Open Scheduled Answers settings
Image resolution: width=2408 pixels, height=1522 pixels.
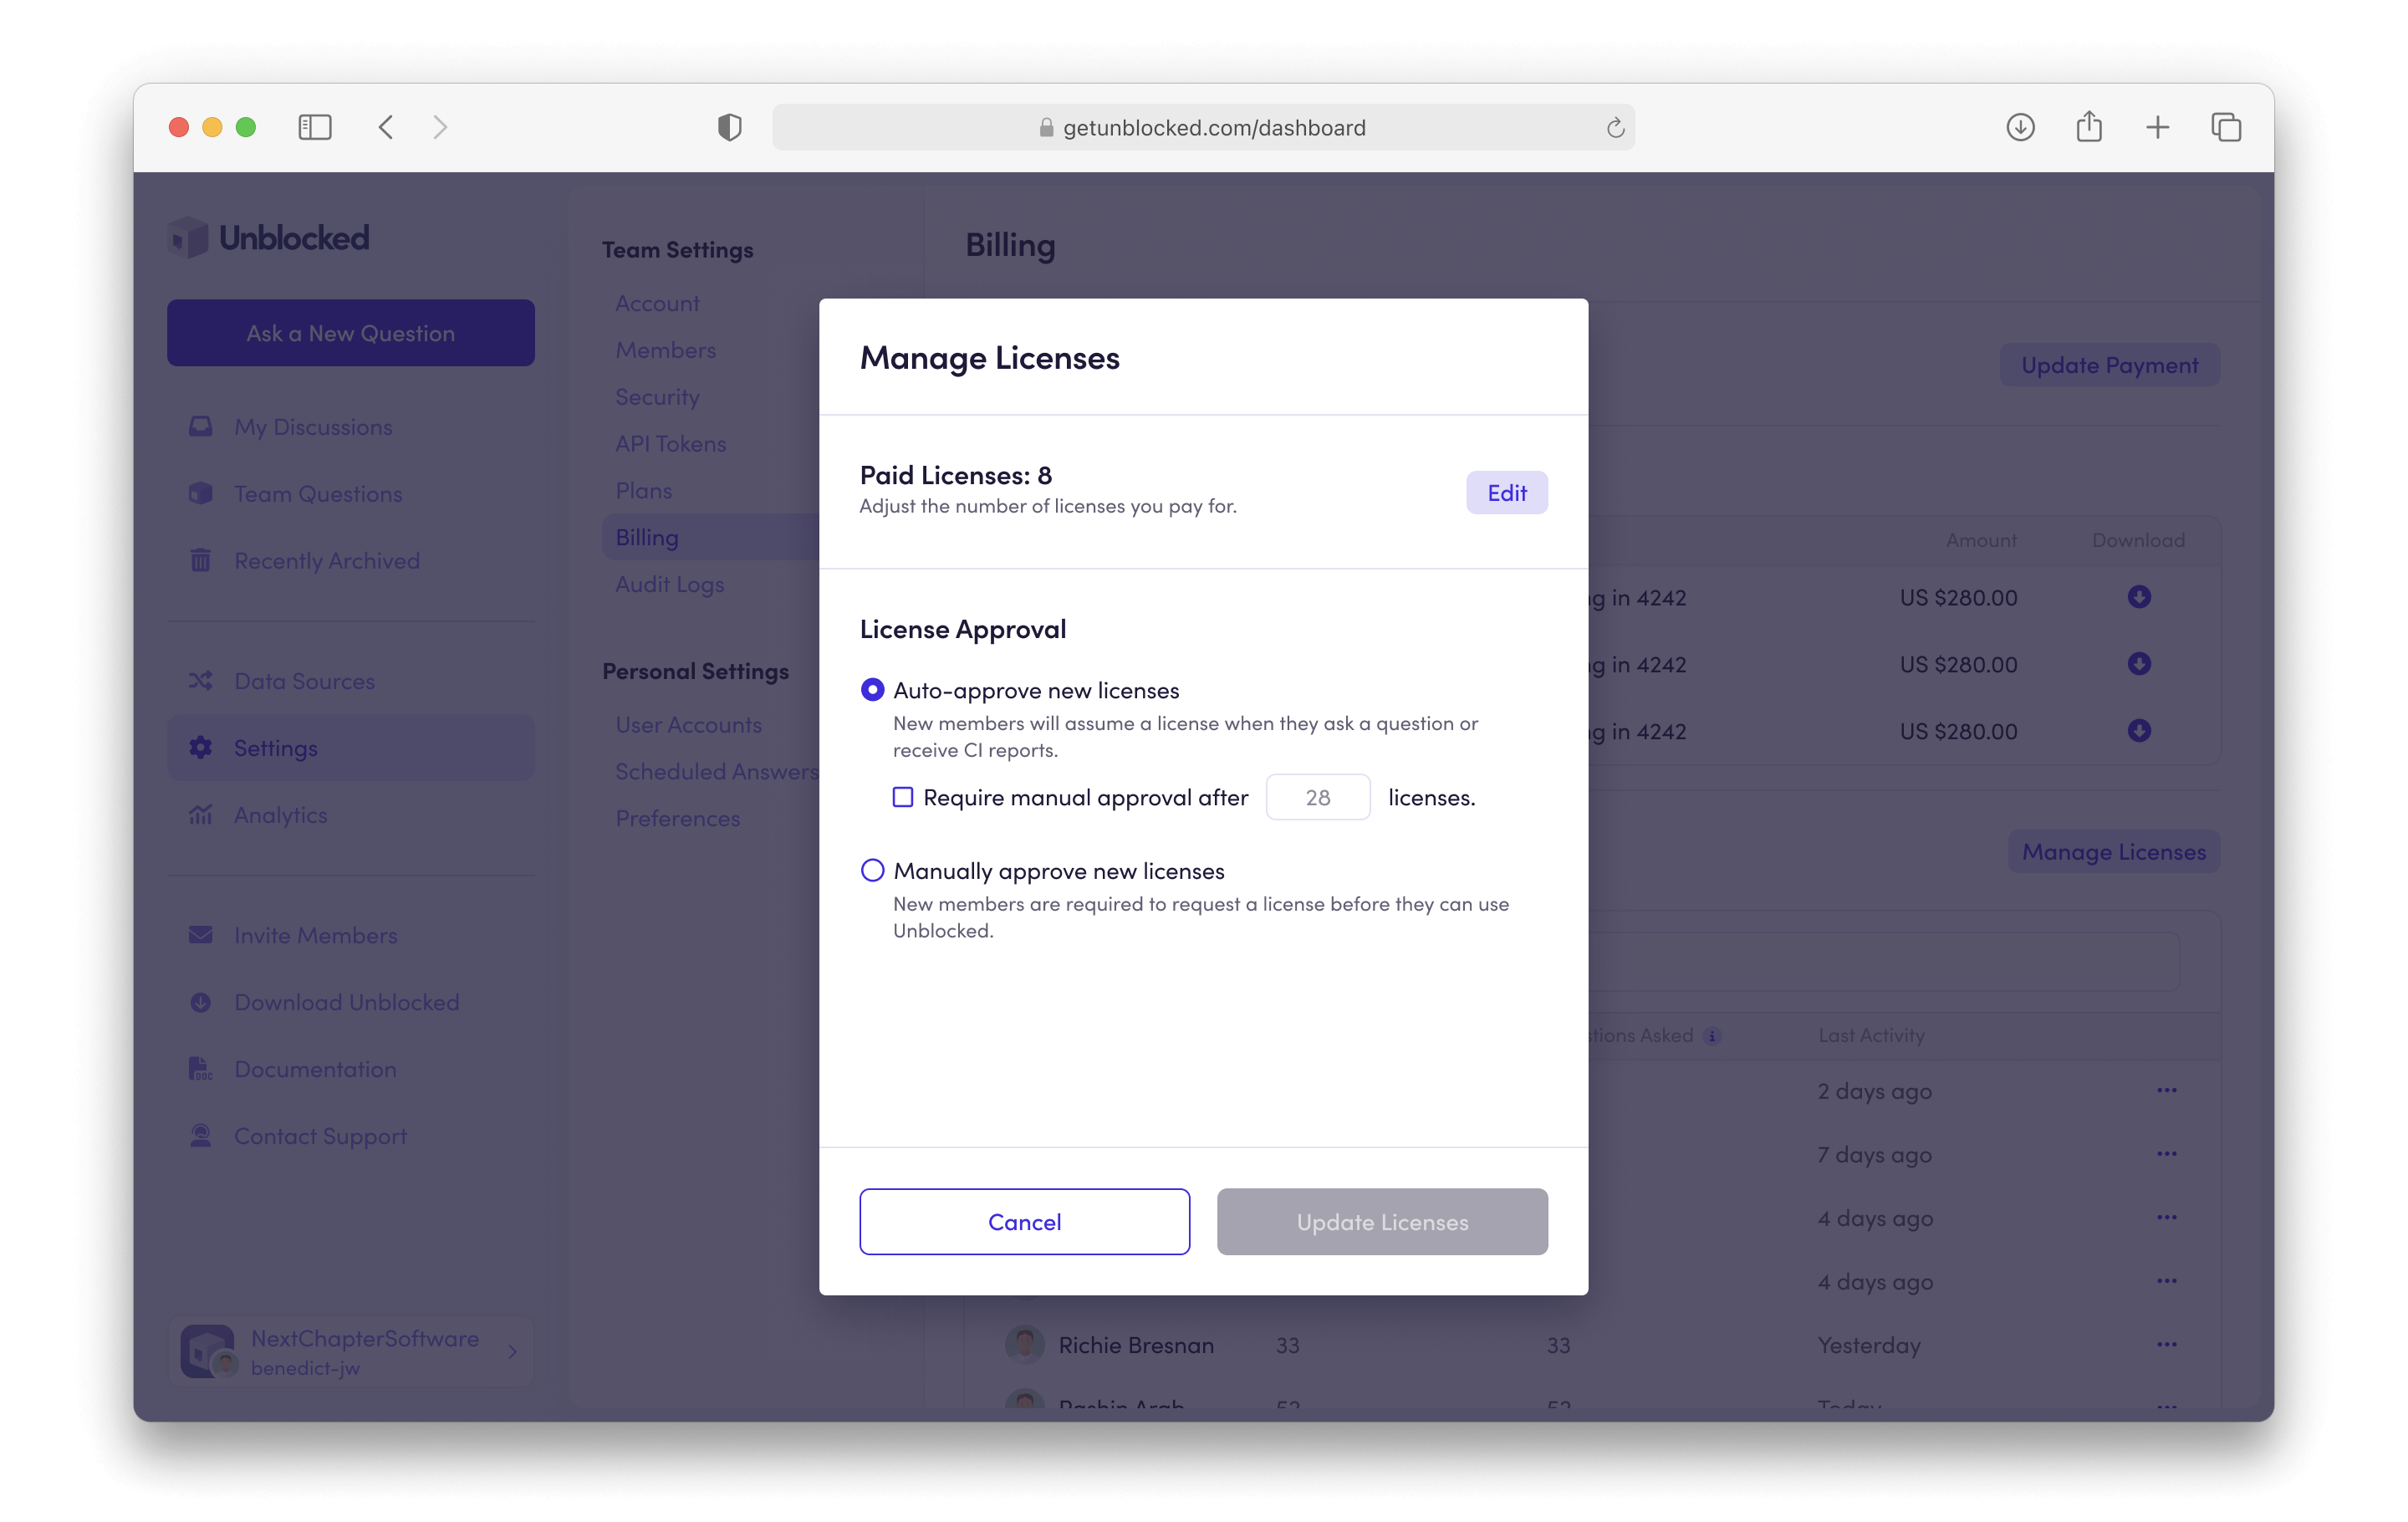pos(717,772)
